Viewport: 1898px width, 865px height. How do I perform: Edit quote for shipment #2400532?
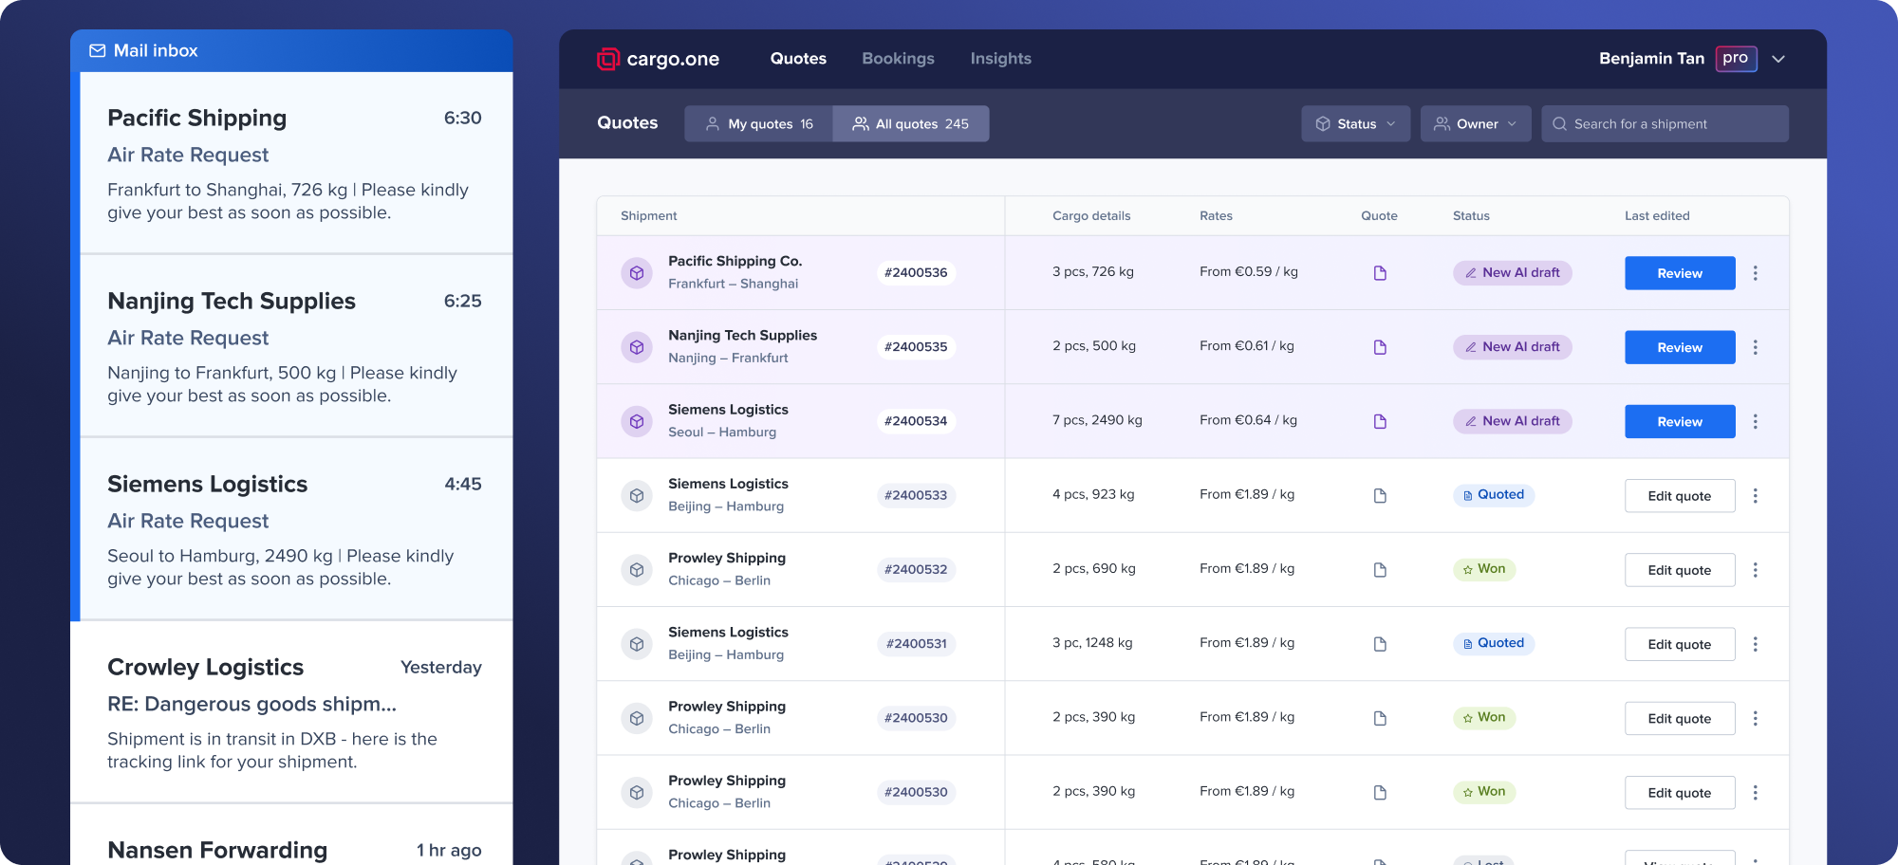1680,570
